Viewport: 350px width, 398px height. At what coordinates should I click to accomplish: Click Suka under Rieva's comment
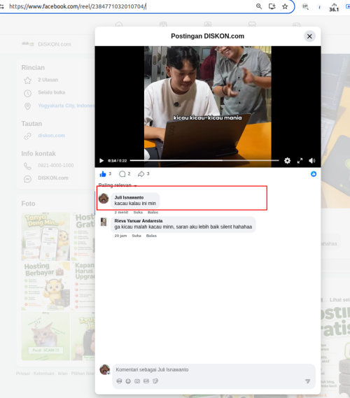point(136,236)
